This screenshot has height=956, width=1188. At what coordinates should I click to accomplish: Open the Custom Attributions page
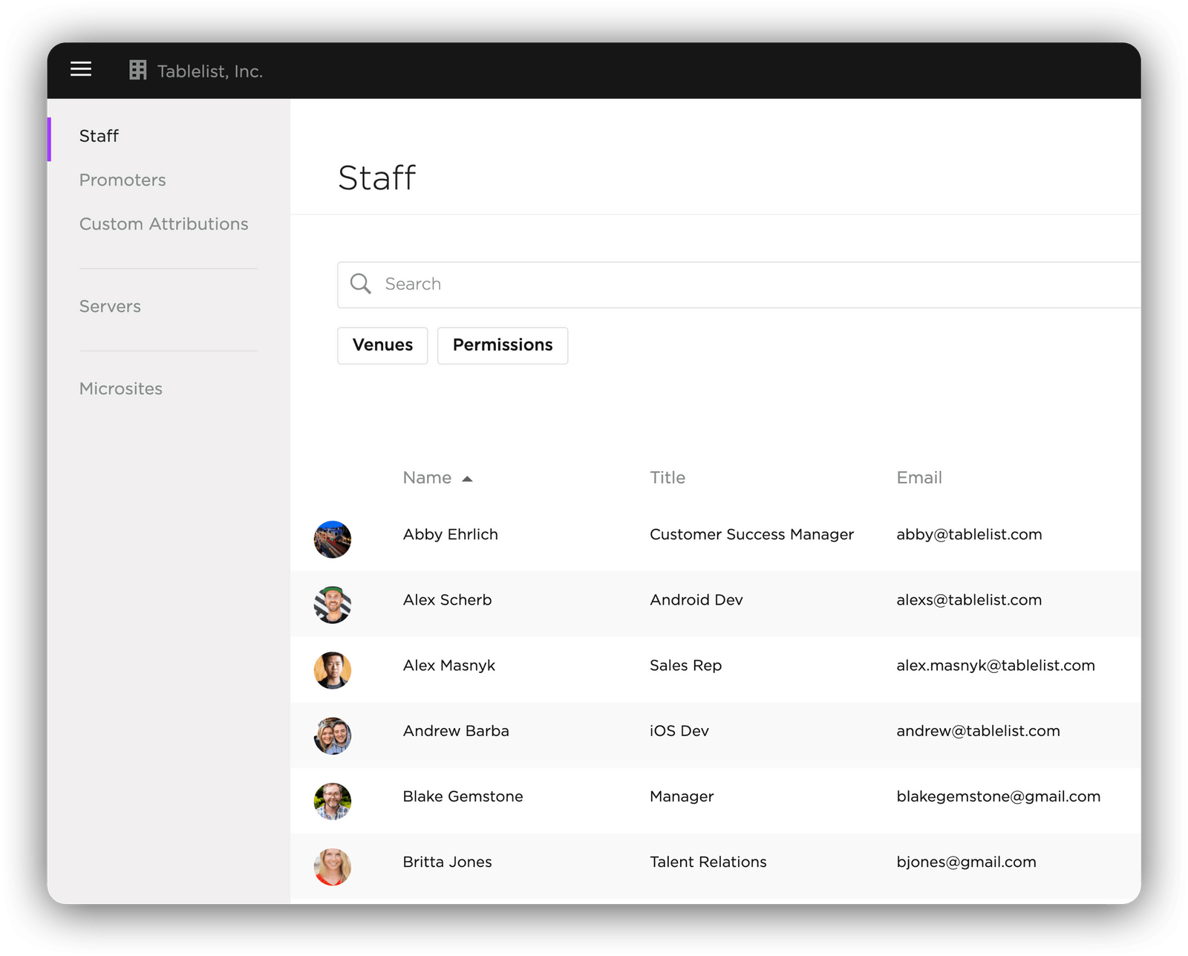coord(164,224)
